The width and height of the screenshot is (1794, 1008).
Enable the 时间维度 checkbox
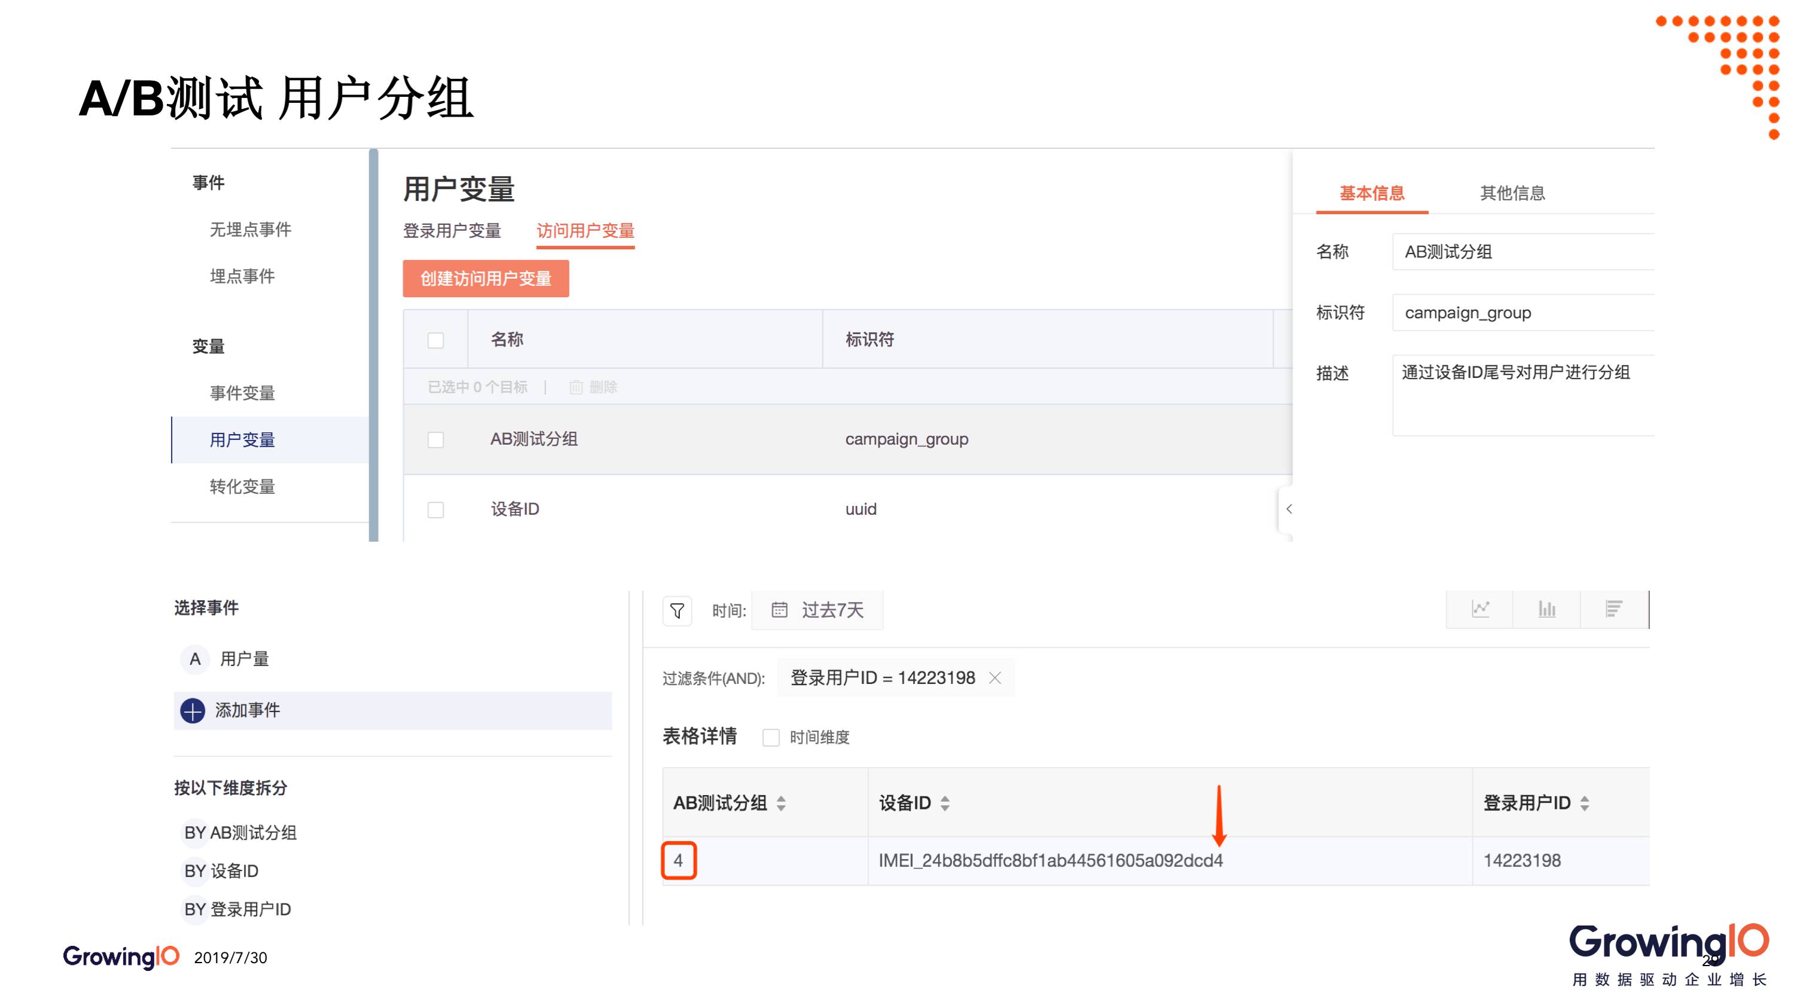pyautogui.click(x=771, y=738)
